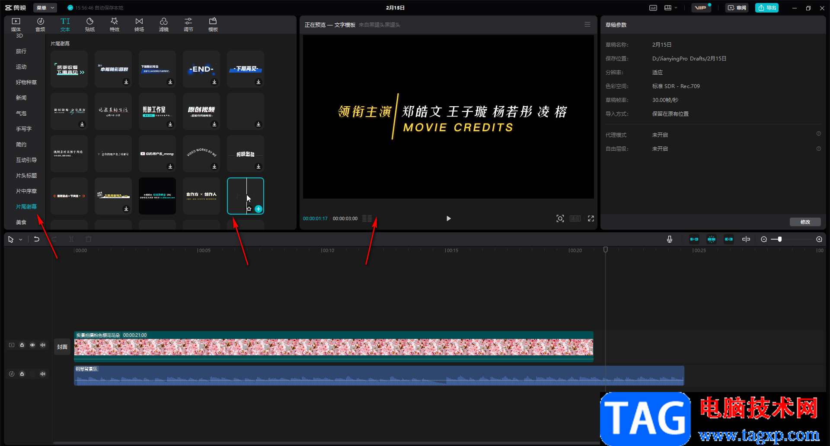830x446 pixels.
Task: Lock the audio track
Action: (x=22, y=374)
